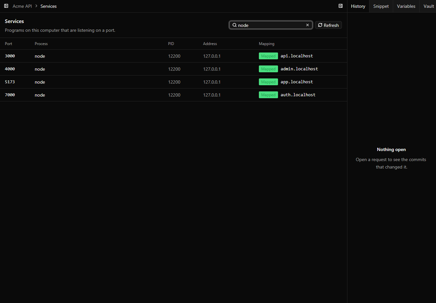Click the Port column header
436x303 pixels.
(8, 44)
